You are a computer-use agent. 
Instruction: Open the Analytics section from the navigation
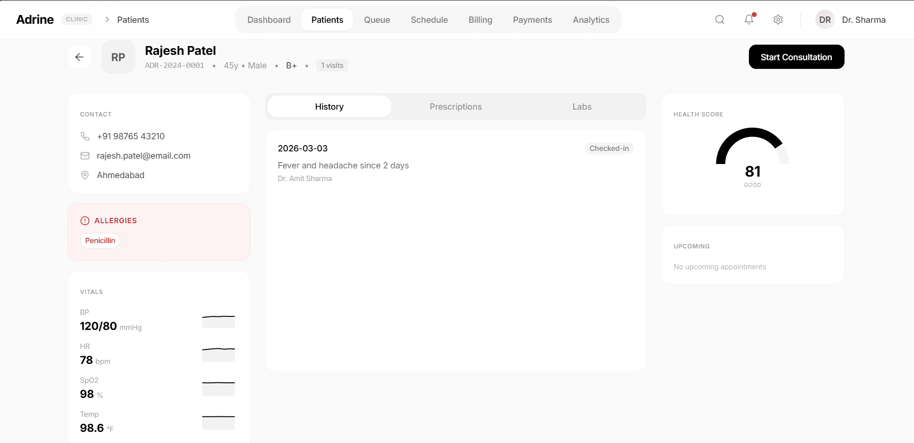pyautogui.click(x=591, y=20)
